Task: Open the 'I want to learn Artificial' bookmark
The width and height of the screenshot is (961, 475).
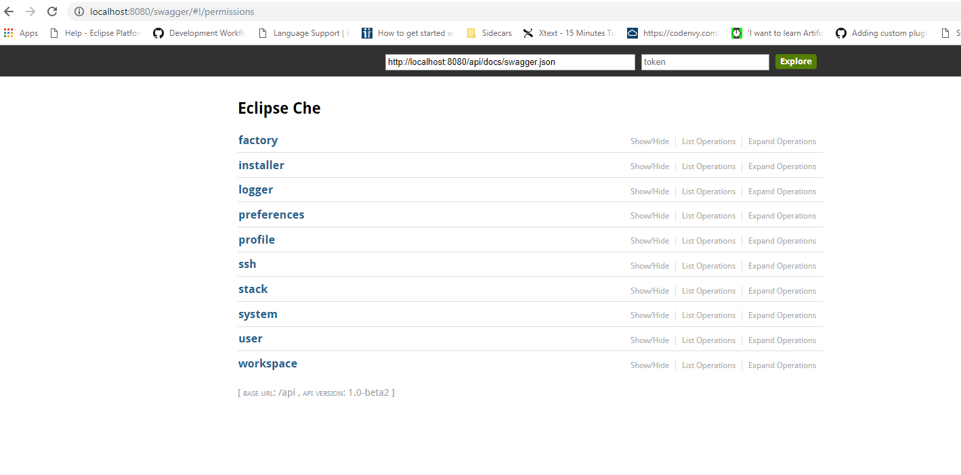Action: pyautogui.click(x=778, y=32)
